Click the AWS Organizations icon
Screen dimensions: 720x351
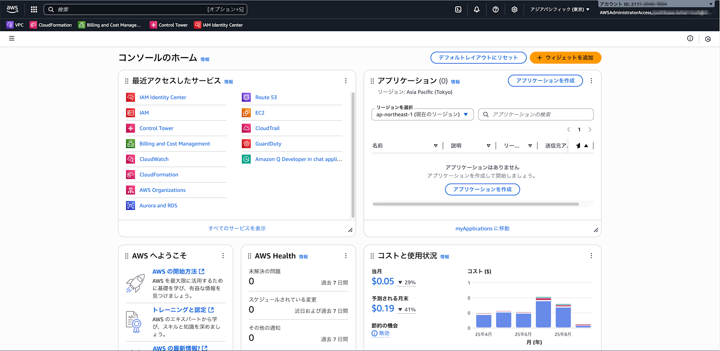130,190
